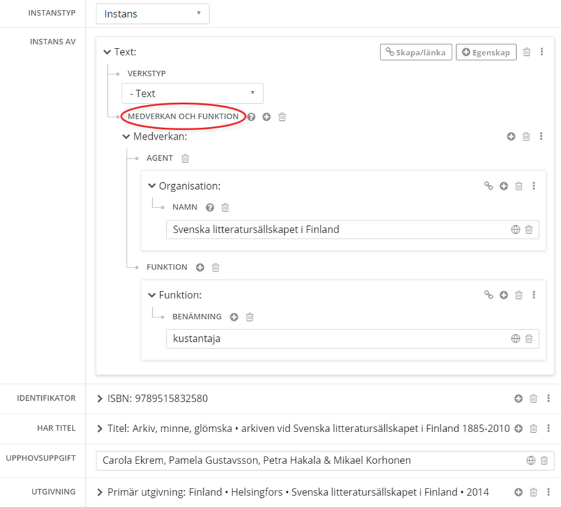Add entry via plus beside Medverkan och funktion
Screen dimensions: 561x507
pos(266,117)
